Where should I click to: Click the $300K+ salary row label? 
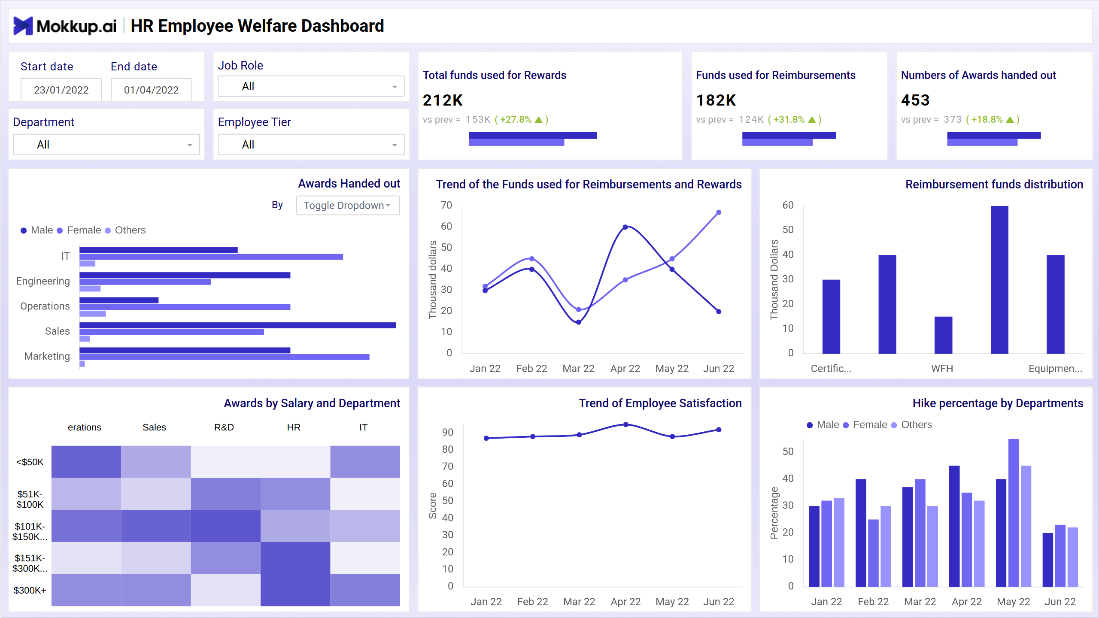pos(30,591)
